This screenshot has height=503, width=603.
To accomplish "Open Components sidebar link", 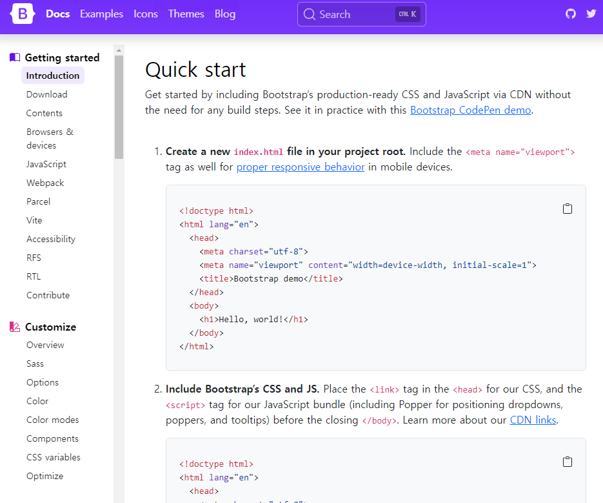I will click(x=52, y=438).
